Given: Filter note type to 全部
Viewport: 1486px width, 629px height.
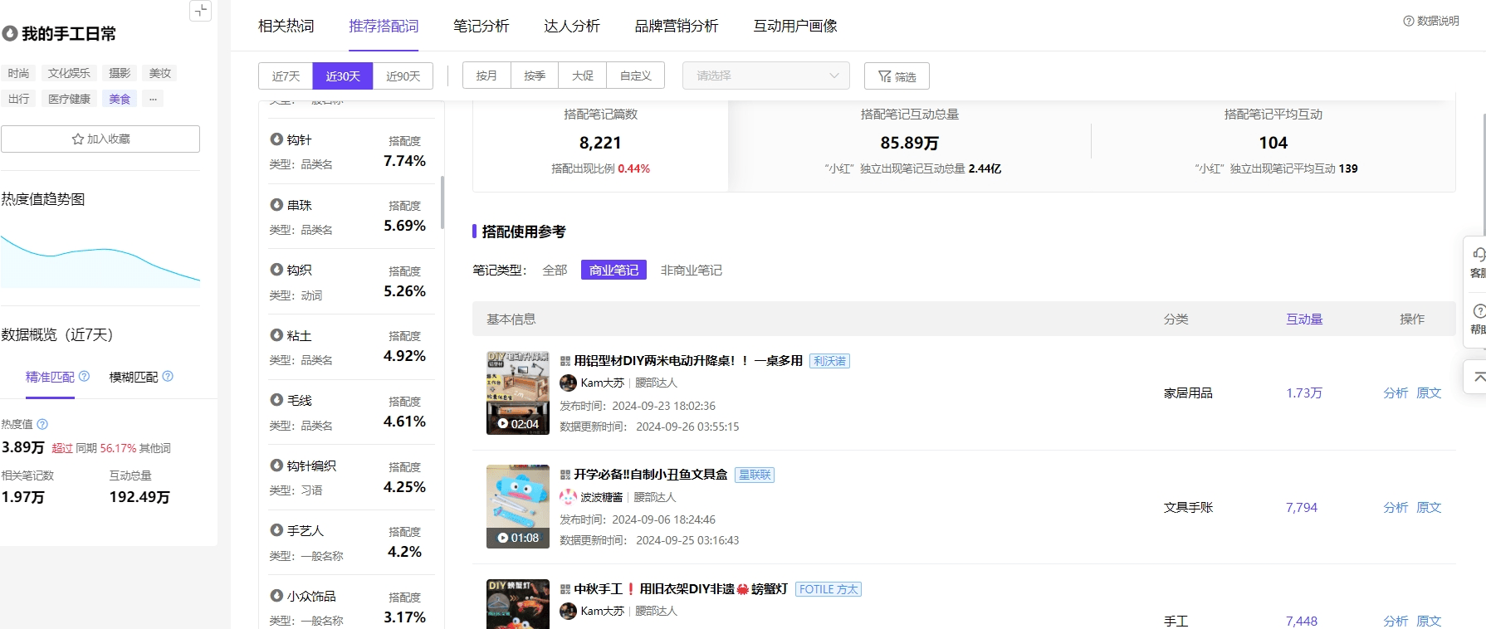Looking at the screenshot, I should 555,271.
